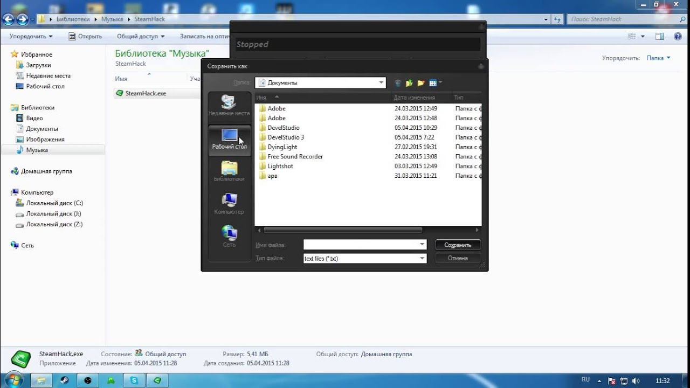
Task: Click the volume icon in system tray
Action: click(x=636, y=380)
